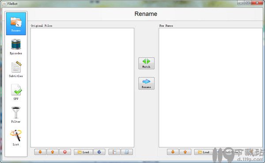Open the Filter panel with funnel icon

[x=16, y=115]
